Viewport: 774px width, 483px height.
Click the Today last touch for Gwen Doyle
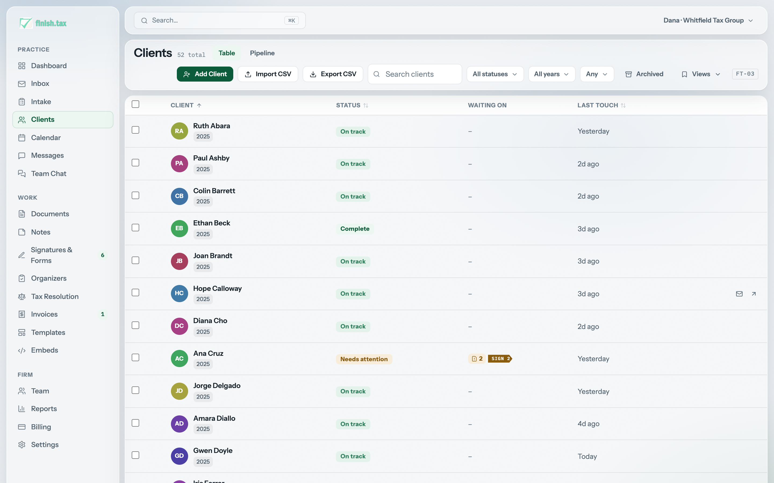click(587, 456)
